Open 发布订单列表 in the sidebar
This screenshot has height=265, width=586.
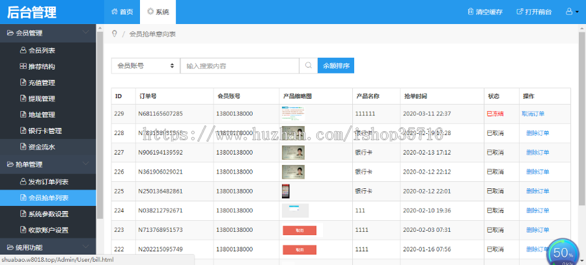click(48, 182)
